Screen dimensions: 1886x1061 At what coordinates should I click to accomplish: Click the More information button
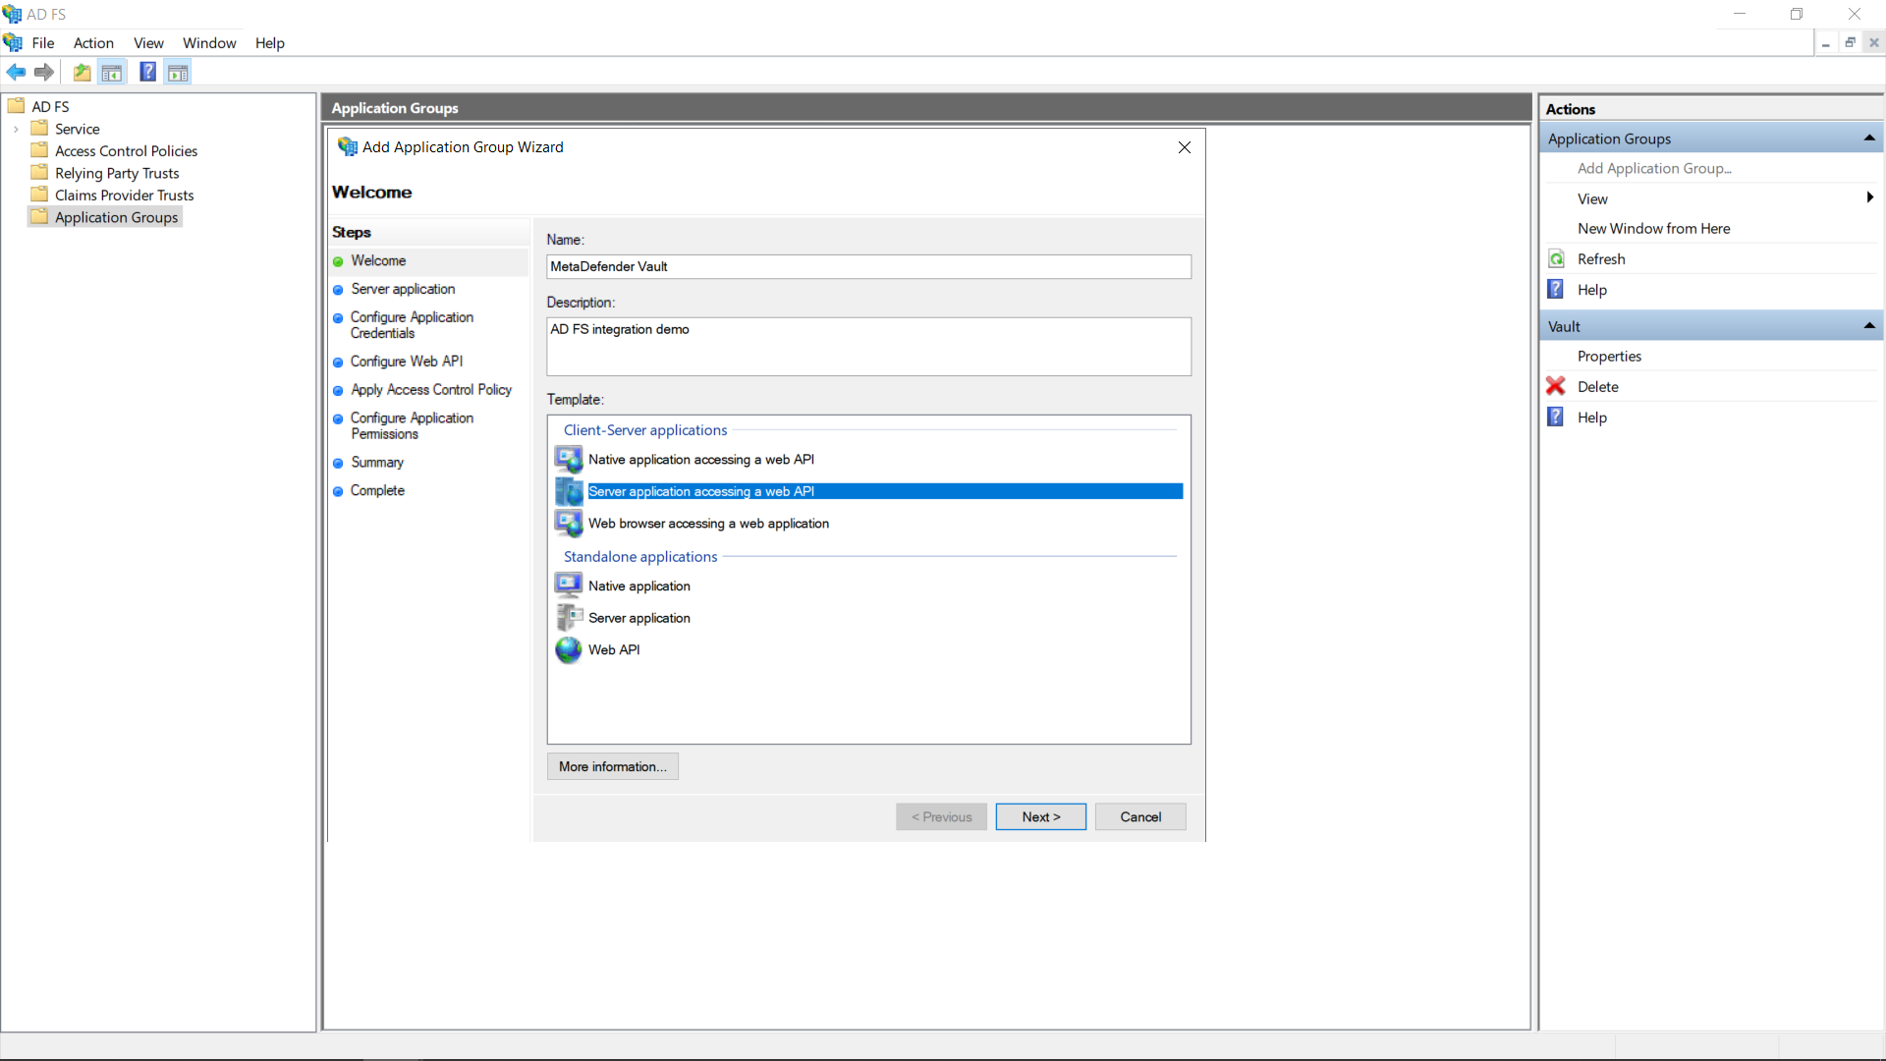tap(612, 766)
